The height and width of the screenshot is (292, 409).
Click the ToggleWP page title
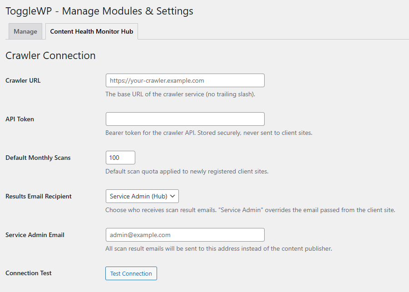(x=99, y=11)
